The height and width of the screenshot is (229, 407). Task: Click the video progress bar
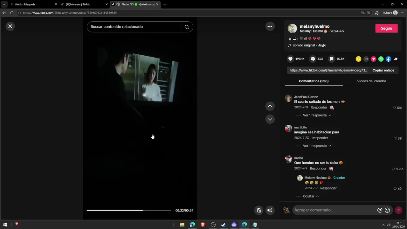(x=129, y=210)
